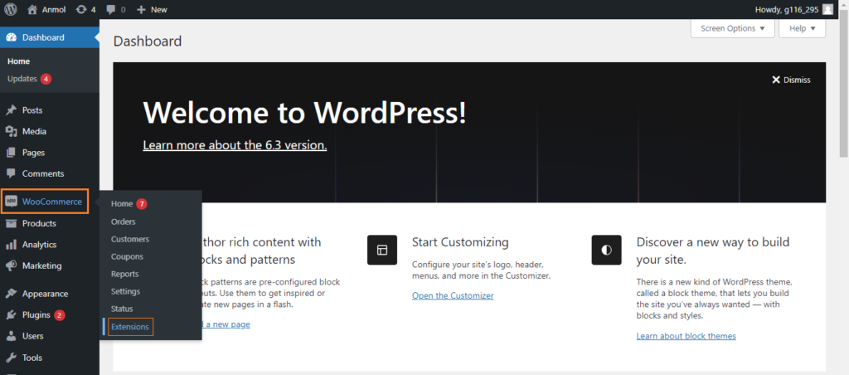The height and width of the screenshot is (375, 849).
Task: Click the Media icon in the sidebar
Action: [11, 131]
